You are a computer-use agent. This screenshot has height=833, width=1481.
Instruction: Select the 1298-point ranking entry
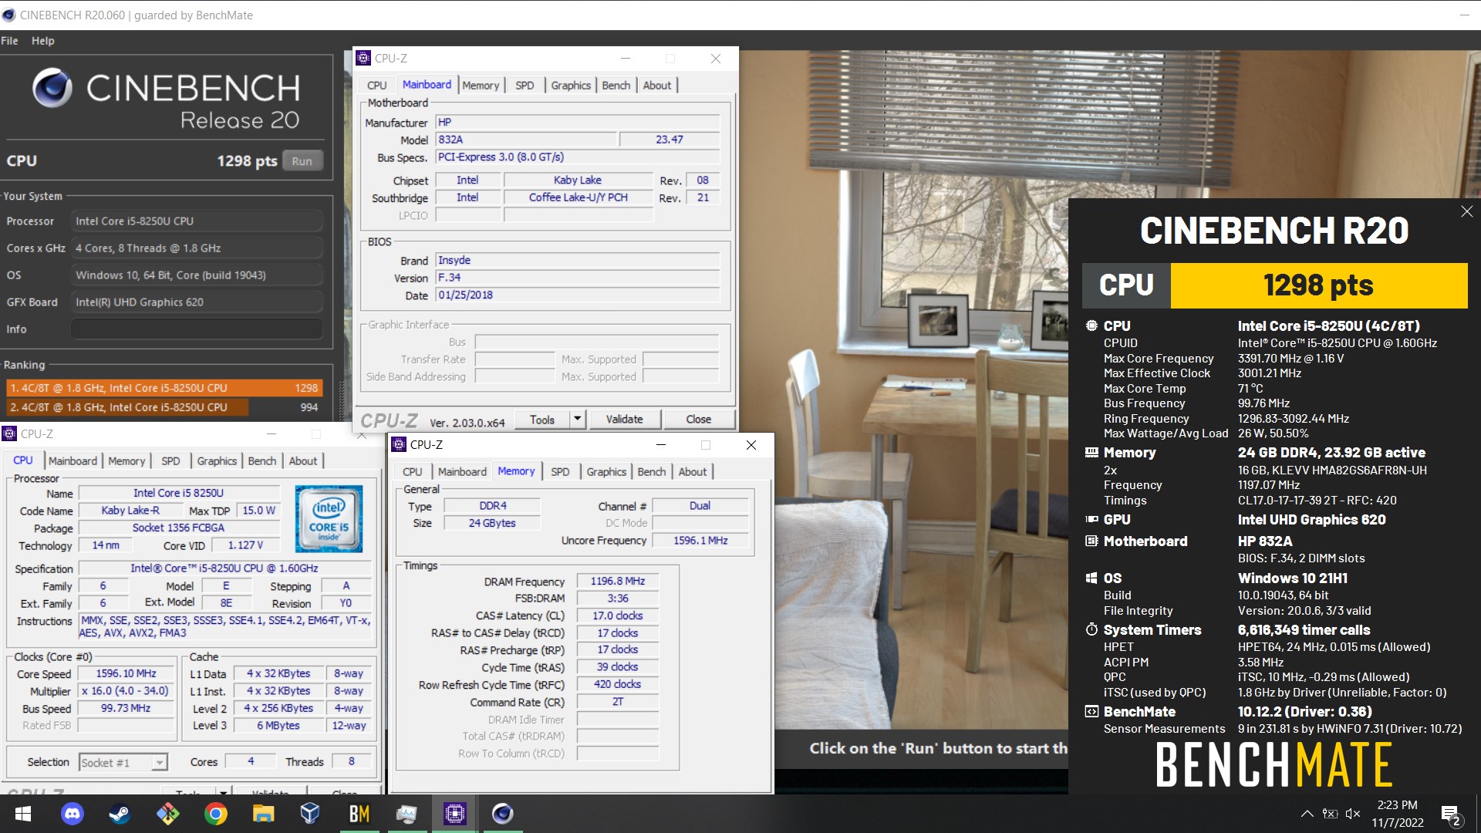pyautogui.click(x=164, y=388)
